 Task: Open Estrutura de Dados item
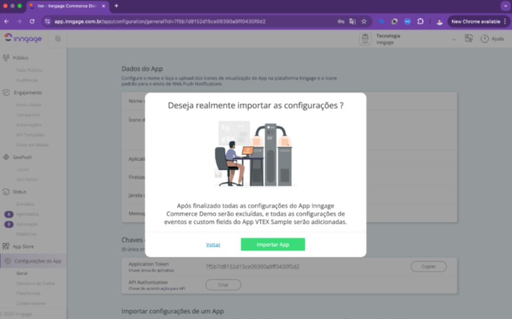coord(36,283)
